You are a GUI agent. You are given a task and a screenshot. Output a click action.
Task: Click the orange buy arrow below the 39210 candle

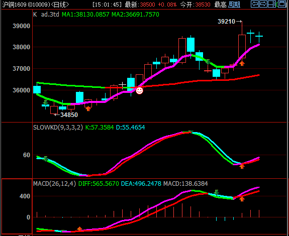(242, 64)
